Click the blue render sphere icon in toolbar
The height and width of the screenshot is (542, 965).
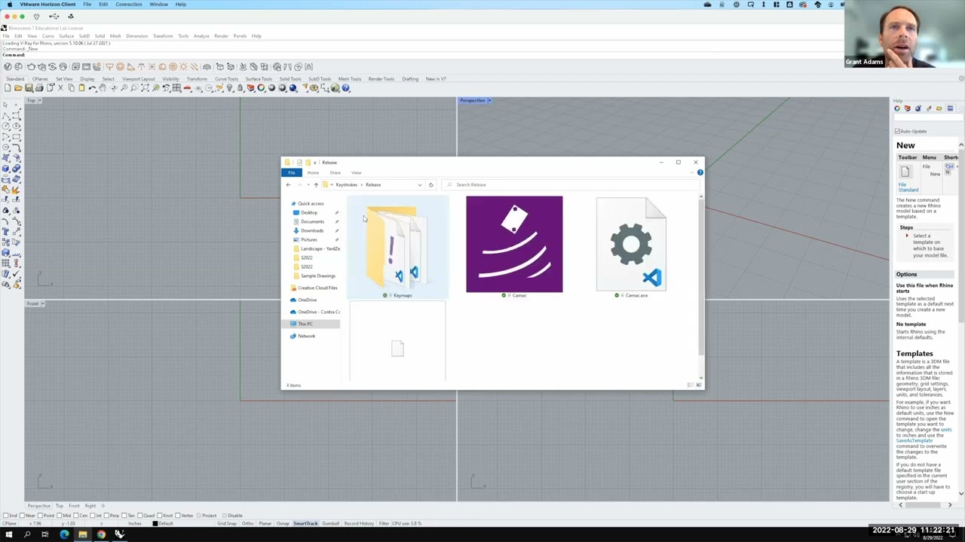pos(293,88)
